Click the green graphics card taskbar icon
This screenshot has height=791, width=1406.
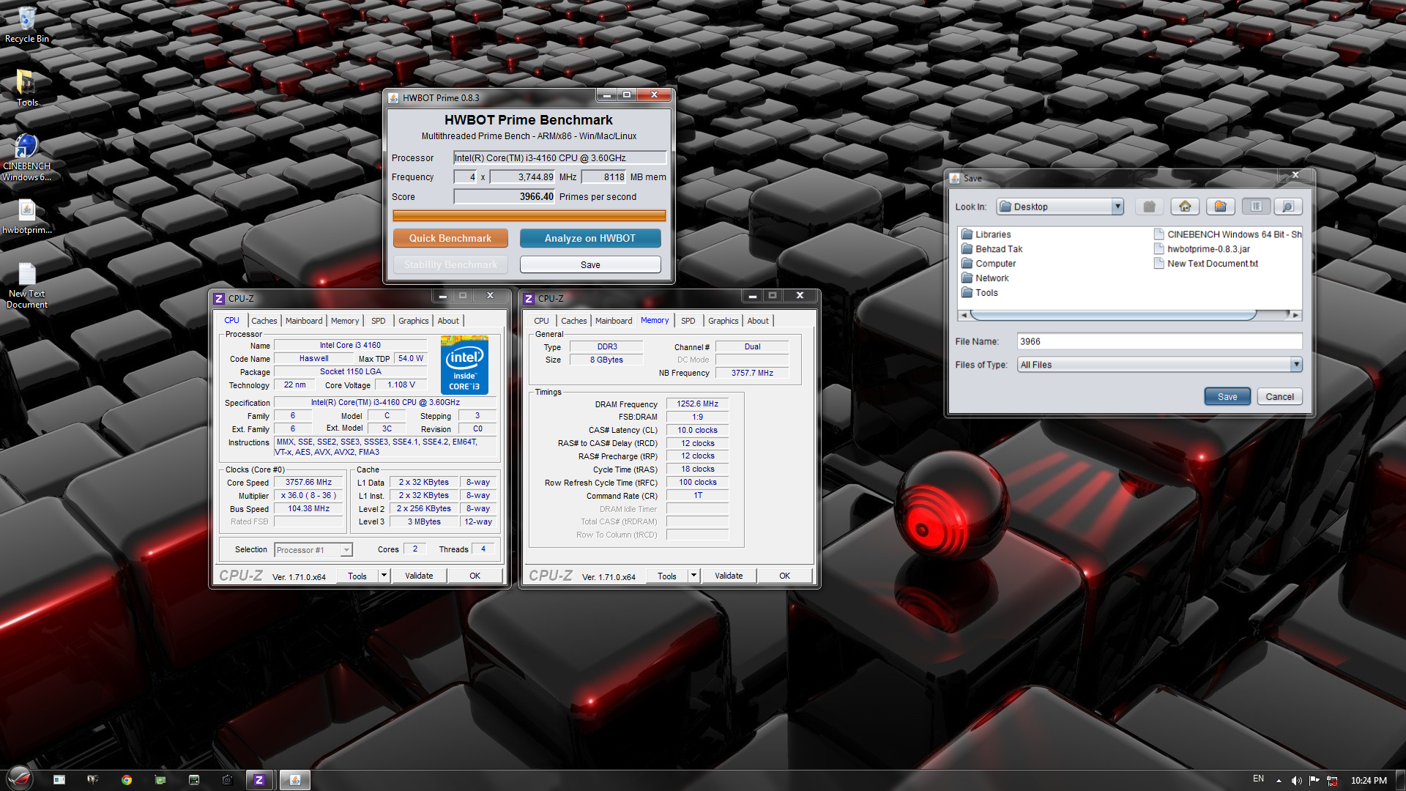[160, 780]
